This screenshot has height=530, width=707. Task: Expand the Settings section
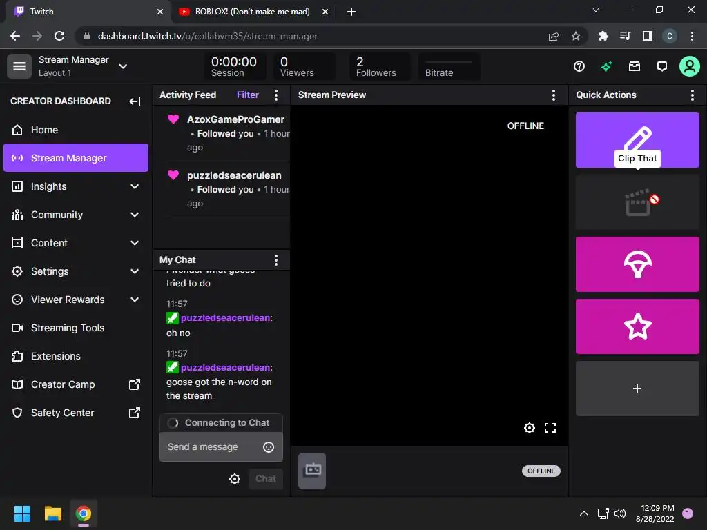point(76,271)
